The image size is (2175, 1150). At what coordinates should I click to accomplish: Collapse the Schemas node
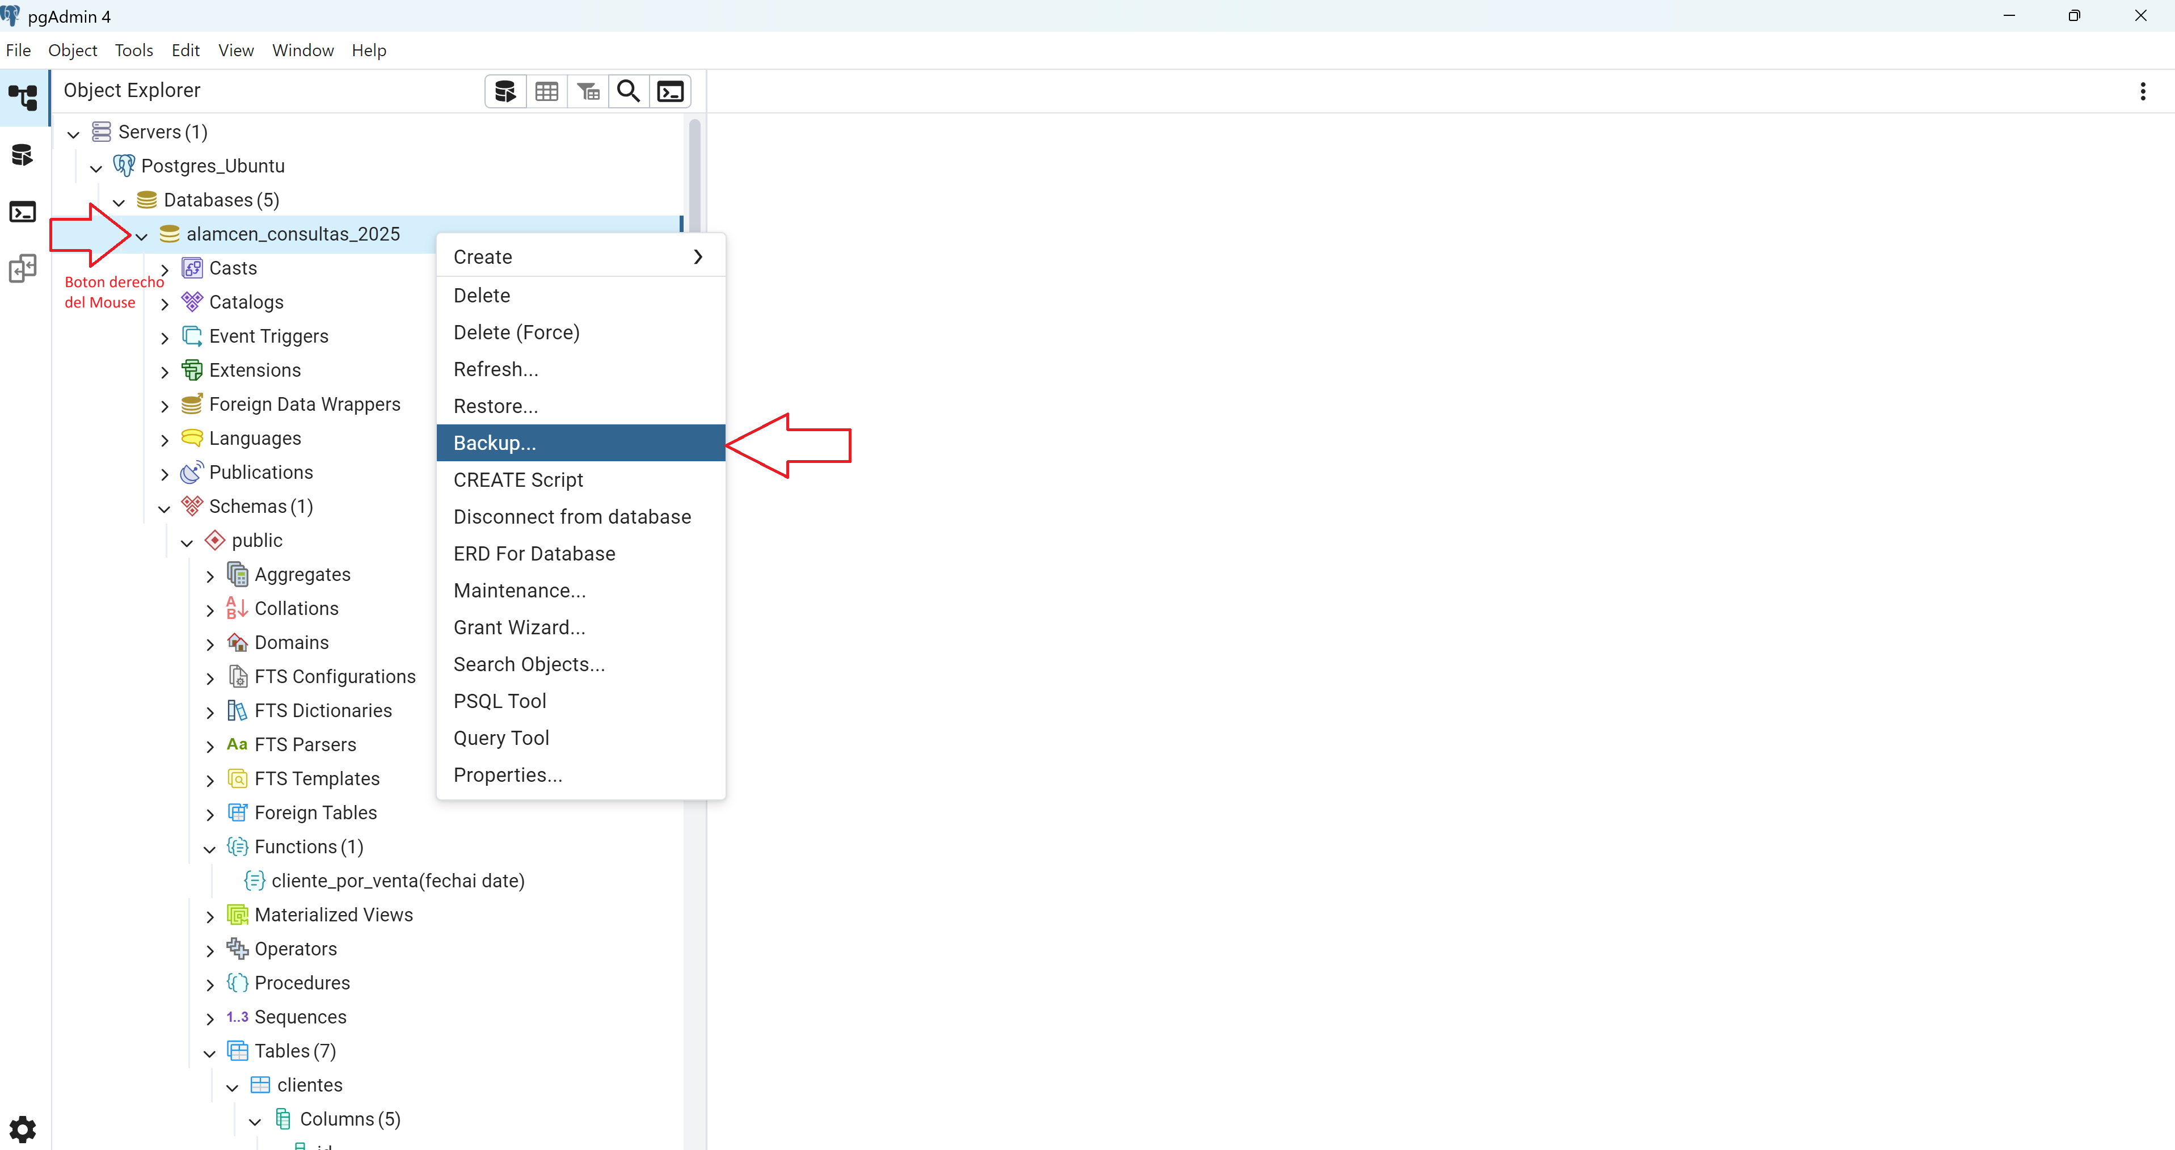(x=165, y=508)
